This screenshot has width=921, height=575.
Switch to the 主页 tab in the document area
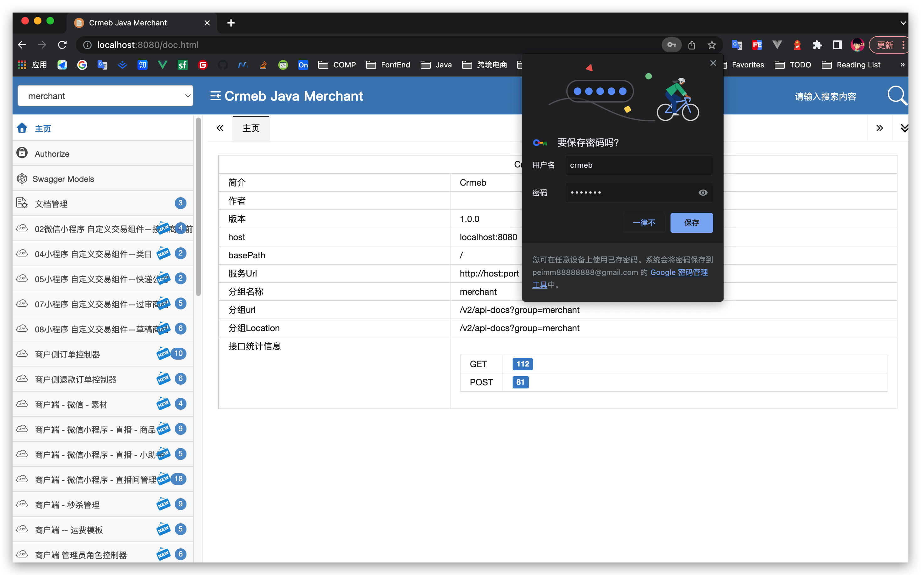coord(250,128)
